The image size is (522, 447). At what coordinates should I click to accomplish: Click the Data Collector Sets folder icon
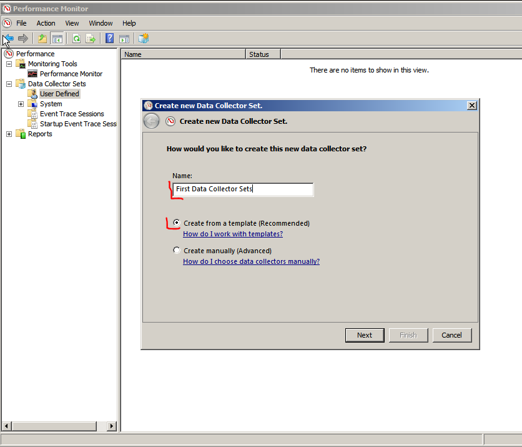(x=21, y=84)
